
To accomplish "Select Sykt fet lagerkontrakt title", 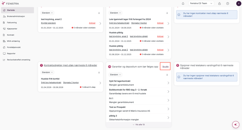I will tap(120, 81).
